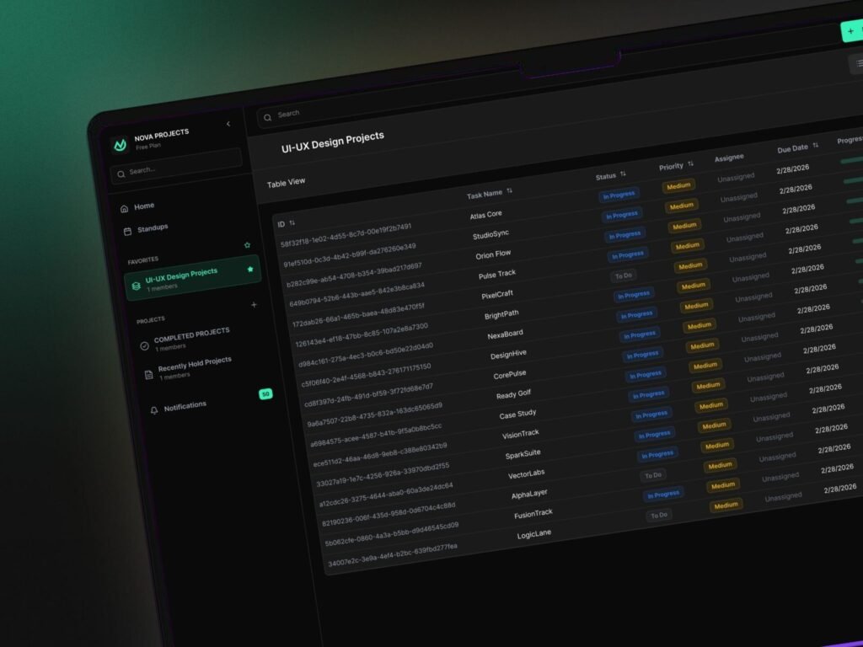Click the task name Ready Golf
This screenshot has width=863, height=647.
[513, 394]
